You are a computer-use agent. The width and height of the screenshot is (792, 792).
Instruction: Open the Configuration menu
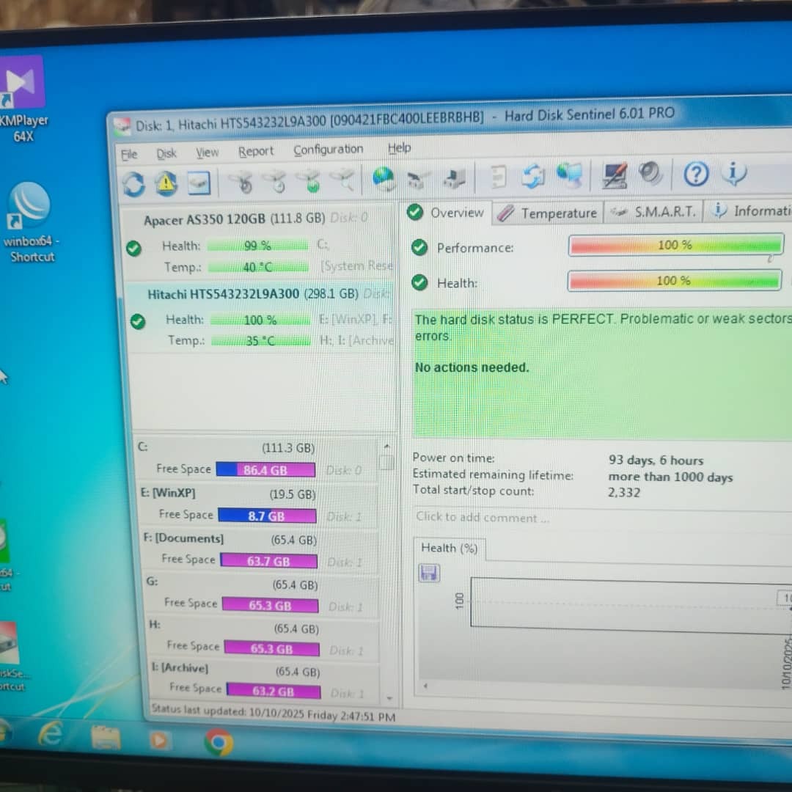[x=328, y=150]
